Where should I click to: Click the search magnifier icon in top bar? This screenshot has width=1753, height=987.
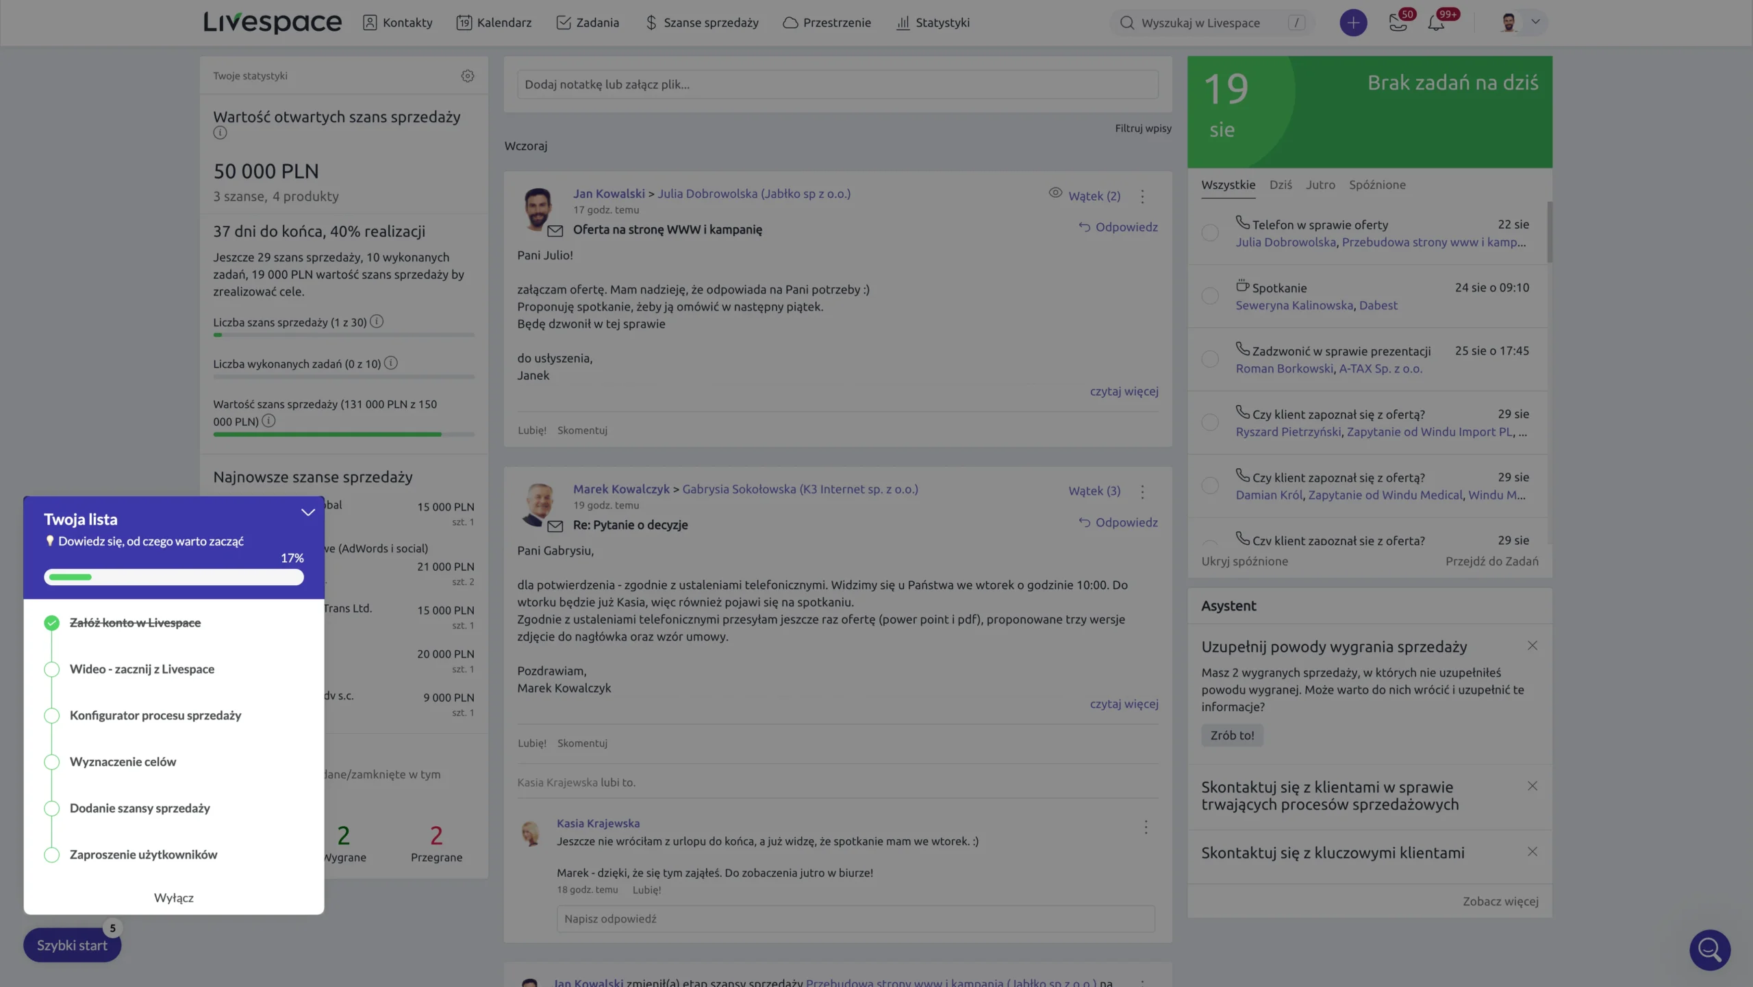1126,23
